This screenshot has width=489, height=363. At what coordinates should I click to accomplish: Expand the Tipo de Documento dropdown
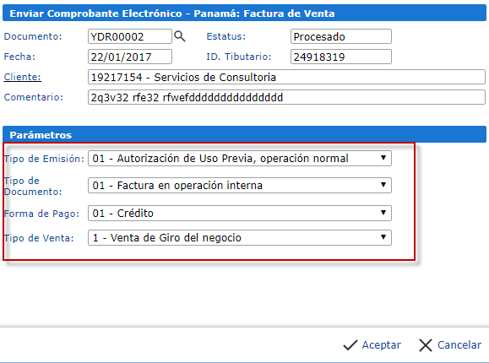[x=240, y=185]
